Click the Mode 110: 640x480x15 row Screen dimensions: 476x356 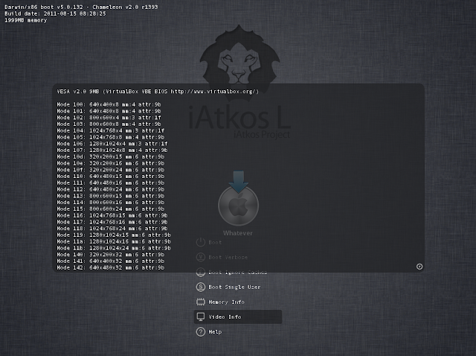(111, 177)
